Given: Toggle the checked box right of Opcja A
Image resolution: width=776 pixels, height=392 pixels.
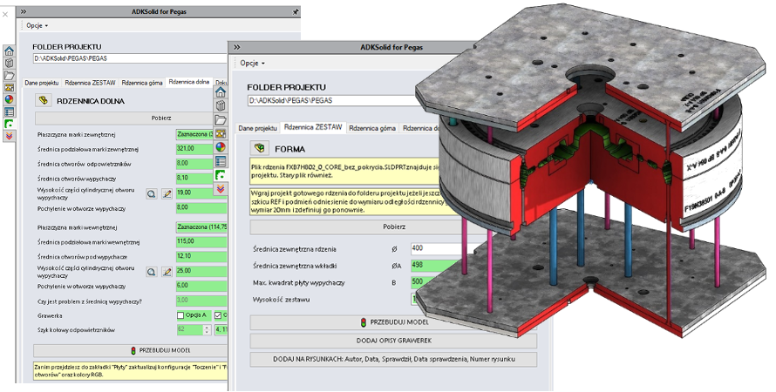Looking at the screenshot, I should coord(216,315).
